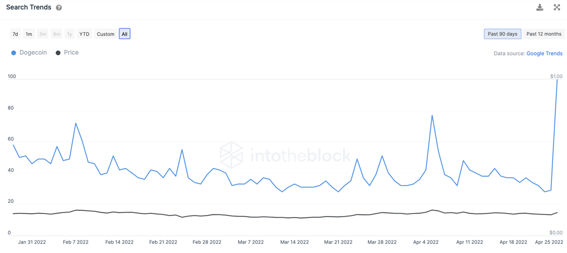567x253 pixels.
Task: Click the 3m time range button
Action: 43,34
